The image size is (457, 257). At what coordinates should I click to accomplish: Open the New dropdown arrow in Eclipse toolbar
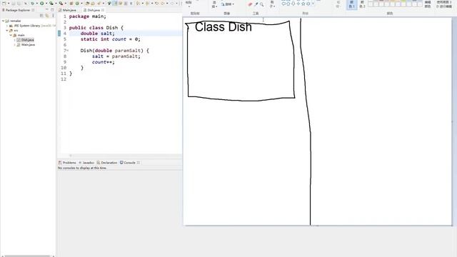pos(8,4)
